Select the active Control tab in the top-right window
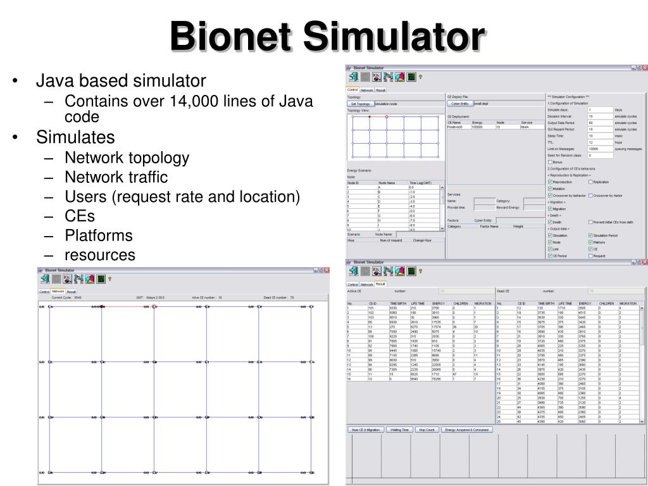 click(352, 90)
